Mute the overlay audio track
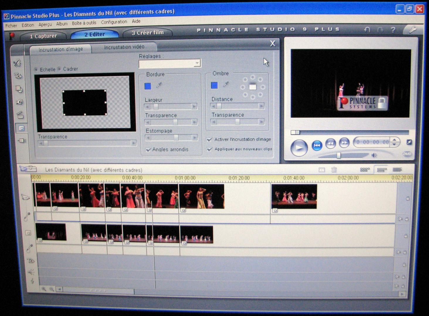Image resolution: width=429 pixels, height=316 pixels. tap(398, 252)
